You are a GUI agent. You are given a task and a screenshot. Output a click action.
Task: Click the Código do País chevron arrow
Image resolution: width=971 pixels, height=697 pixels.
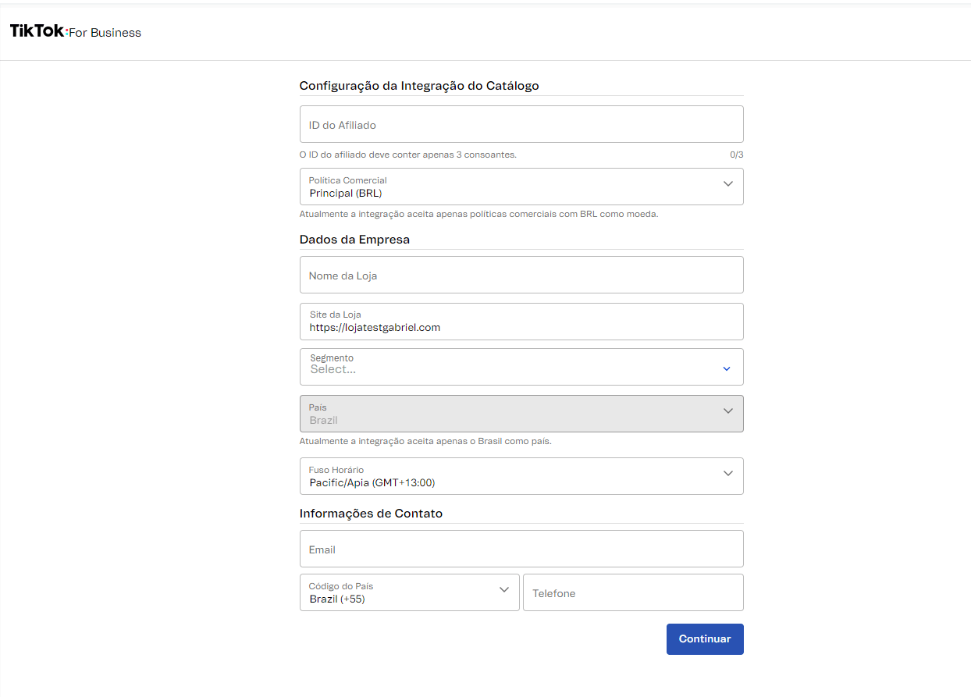click(503, 590)
